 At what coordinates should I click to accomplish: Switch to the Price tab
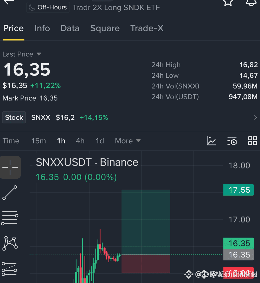pos(13,28)
